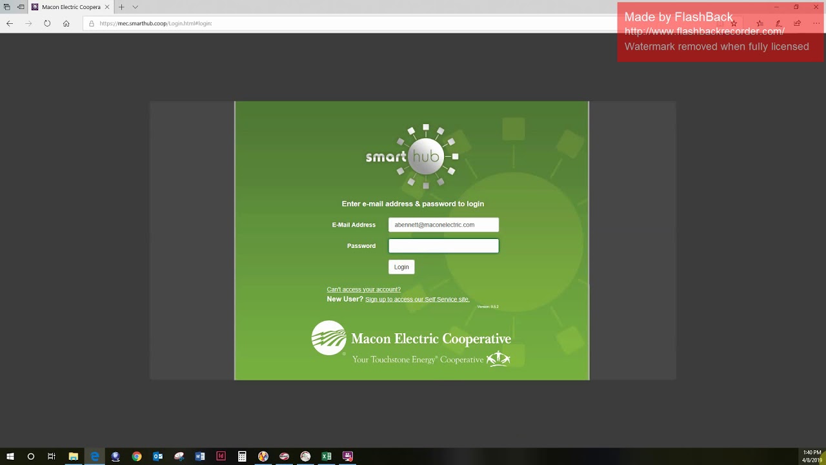The width and height of the screenshot is (826, 465).
Task: Open Sign up to Self Service site link
Action: click(x=418, y=300)
